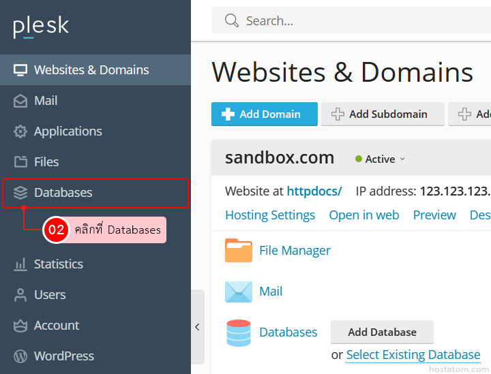Switch to the Hosting Settings tab

(x=270, y=215)
